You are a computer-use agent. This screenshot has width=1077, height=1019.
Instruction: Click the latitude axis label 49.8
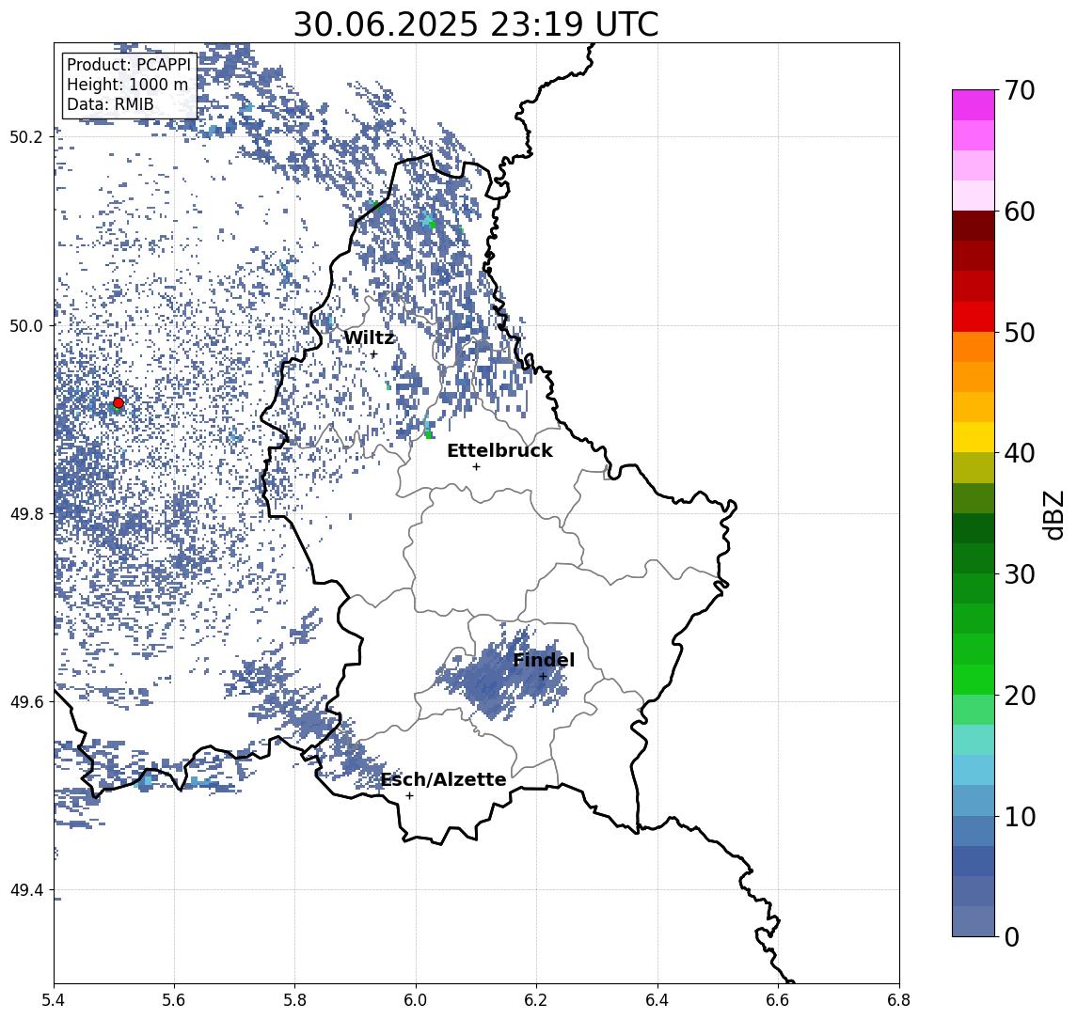[x=25, y=513]
